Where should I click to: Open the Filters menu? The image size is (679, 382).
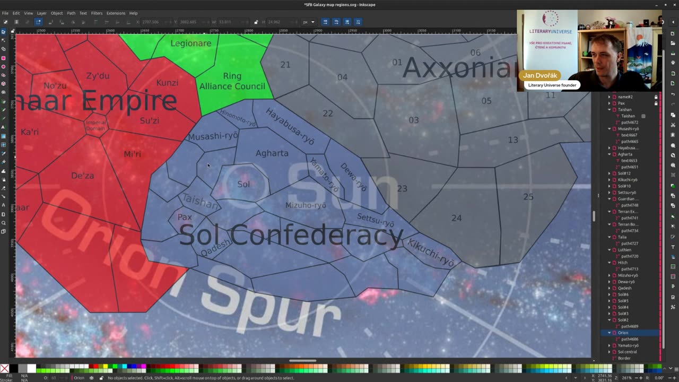pos(97,13)
